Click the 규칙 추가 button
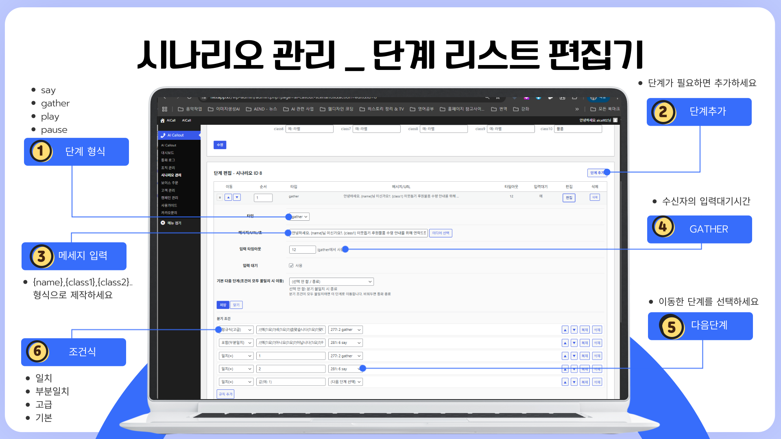781x439 pixels. (x=225, y=394)
